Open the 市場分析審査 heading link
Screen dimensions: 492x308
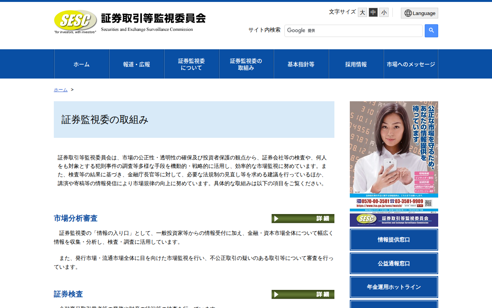(x=76, y=218)
